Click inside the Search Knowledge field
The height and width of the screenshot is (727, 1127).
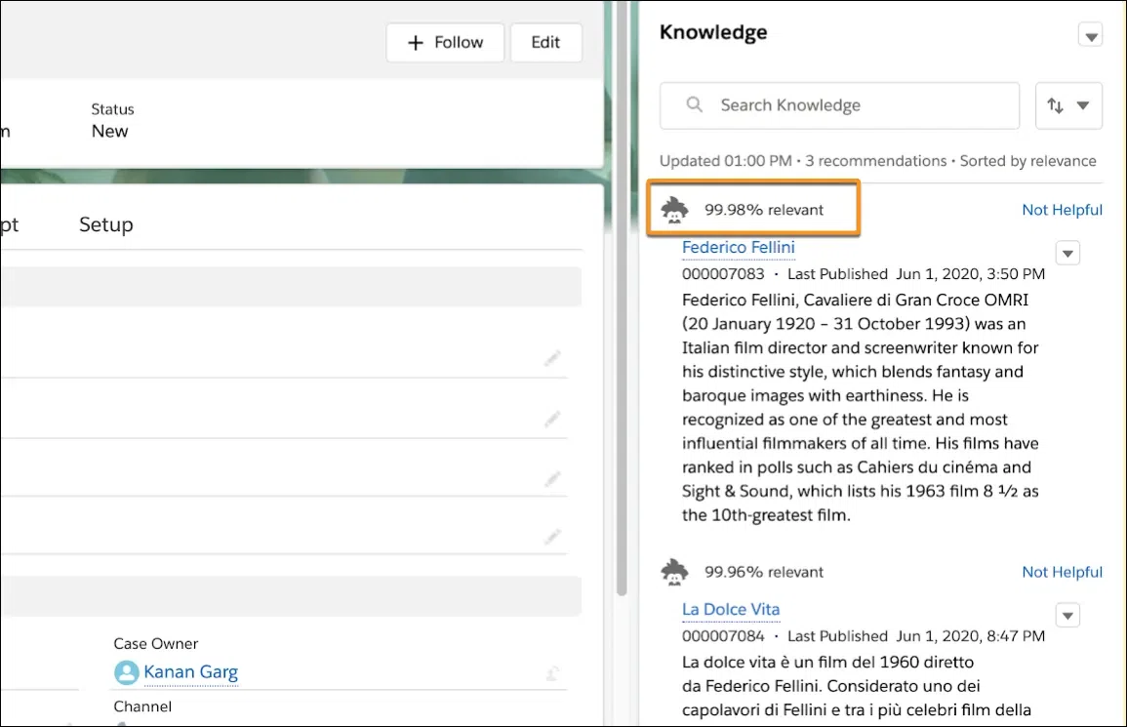(x=839, y=105)
